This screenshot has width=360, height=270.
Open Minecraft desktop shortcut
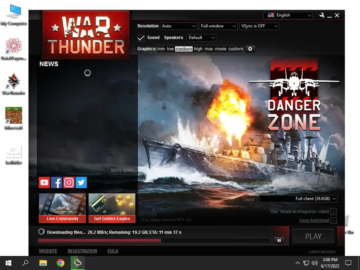pos(14,118)
